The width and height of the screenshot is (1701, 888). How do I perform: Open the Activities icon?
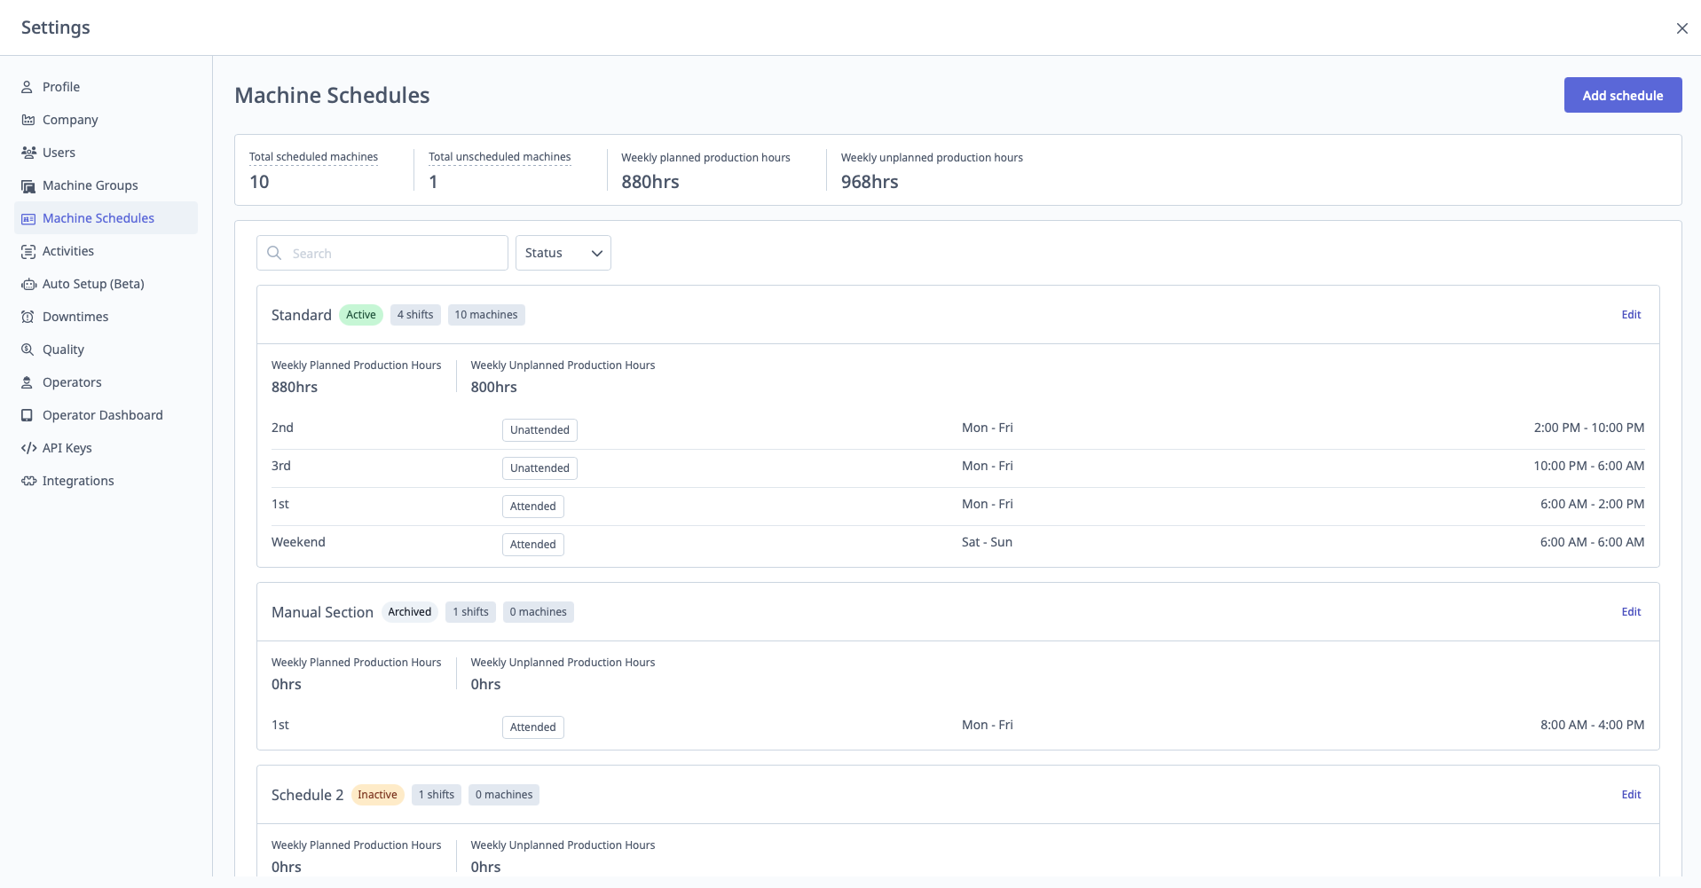click(28, 250)
